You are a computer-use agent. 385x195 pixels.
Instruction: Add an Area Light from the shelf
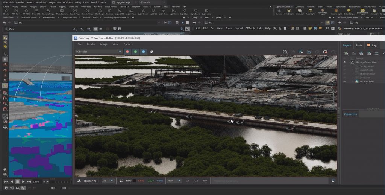coord(310,11)
